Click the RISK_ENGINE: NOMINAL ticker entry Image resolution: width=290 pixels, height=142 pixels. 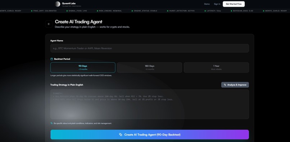point(109,11)
